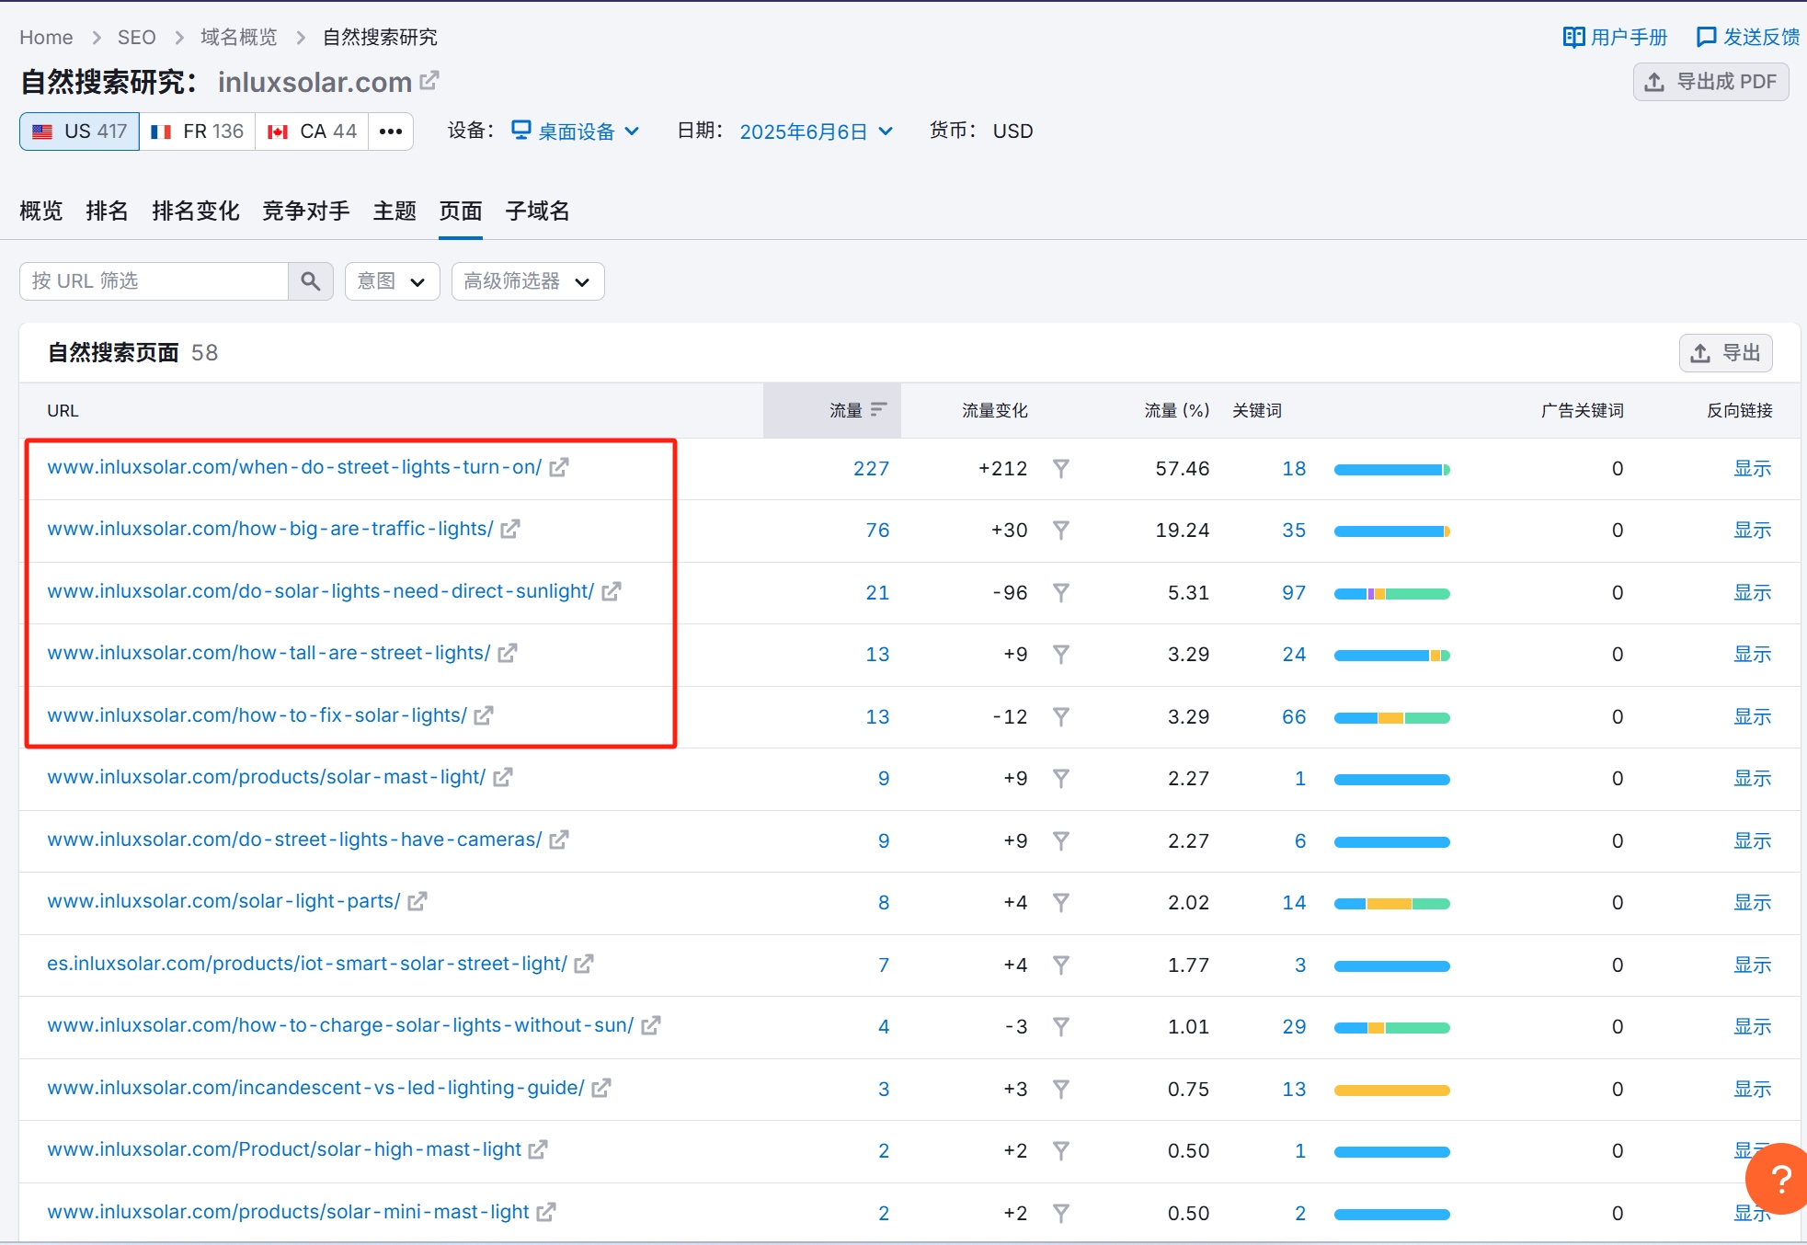The height and width of the screenshot is (1245, 1807).
Task: Click 显示 link in solar-light-parts row
Action: click(1753, 903)
